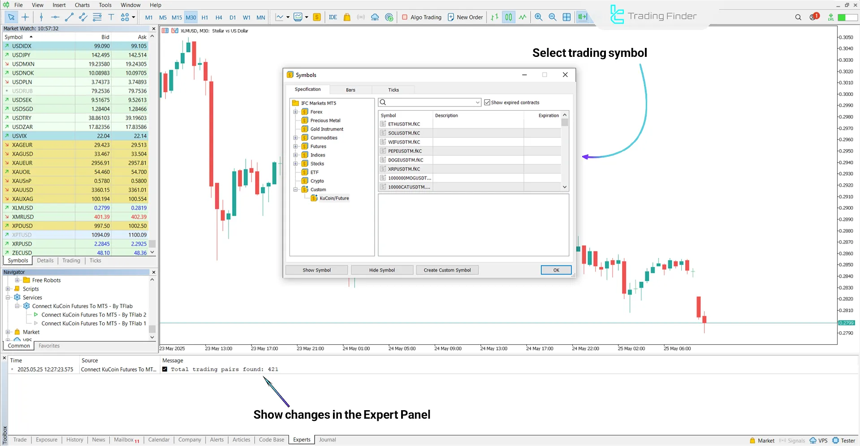Open MetaEditor using the IDE icon
This screenshot has height=446, width=860.
(x=333, y=17)
